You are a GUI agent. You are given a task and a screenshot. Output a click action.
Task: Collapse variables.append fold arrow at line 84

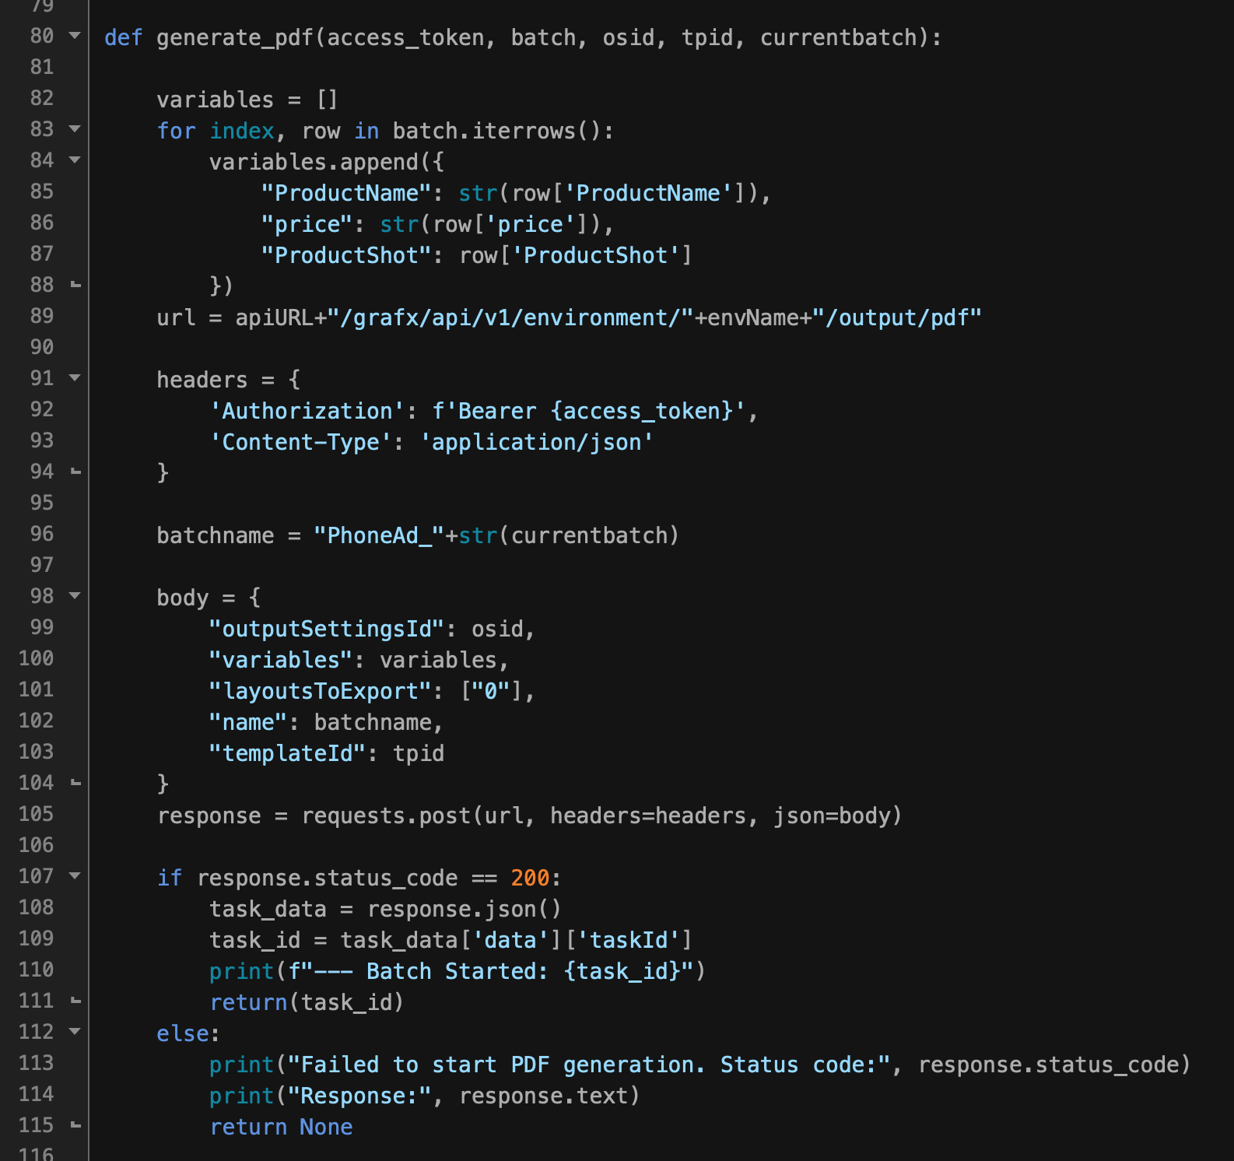(x=75, y=160)
